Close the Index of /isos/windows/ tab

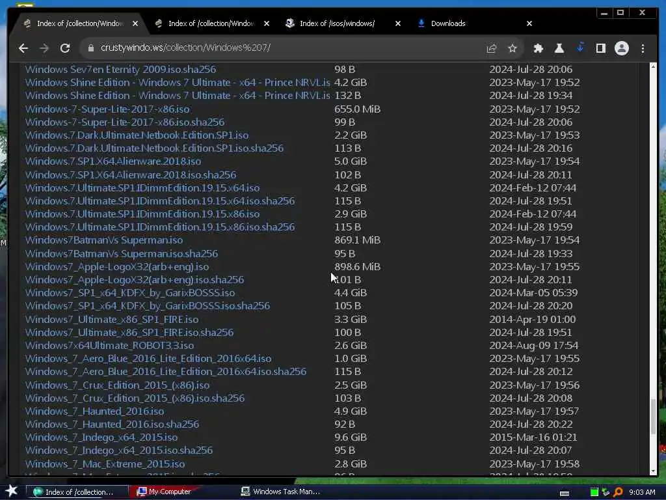click(x=397, y=23)
